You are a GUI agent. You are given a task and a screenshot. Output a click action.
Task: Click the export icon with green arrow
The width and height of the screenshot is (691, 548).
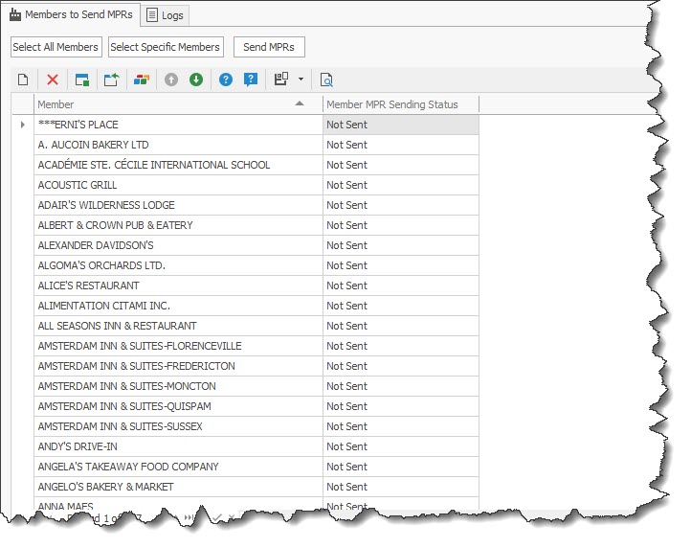[111, 80]
